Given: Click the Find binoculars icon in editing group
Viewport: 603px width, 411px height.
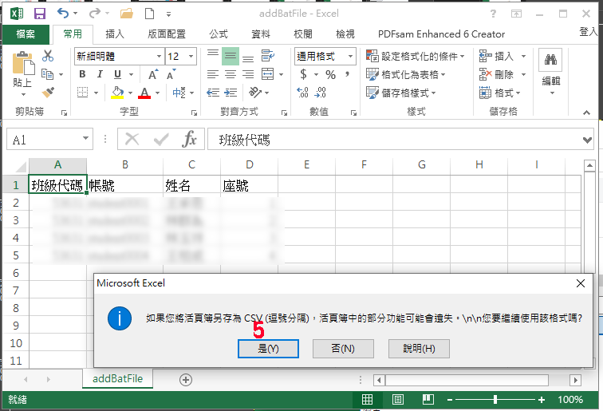Looking at the screenshot, I should (550, 60).
